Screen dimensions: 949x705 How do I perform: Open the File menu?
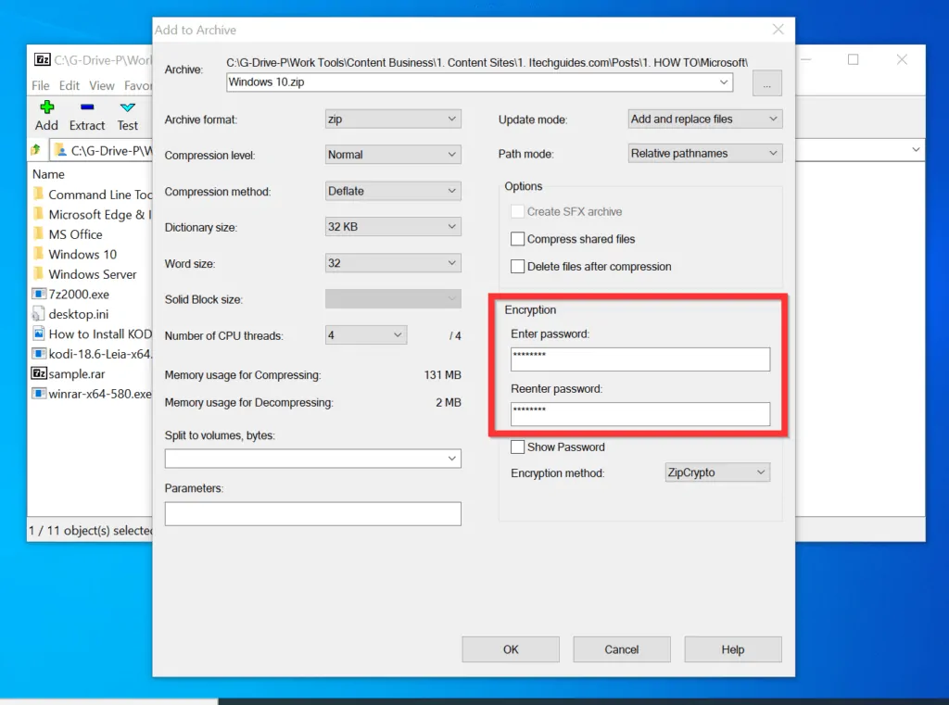coord(41,85)
